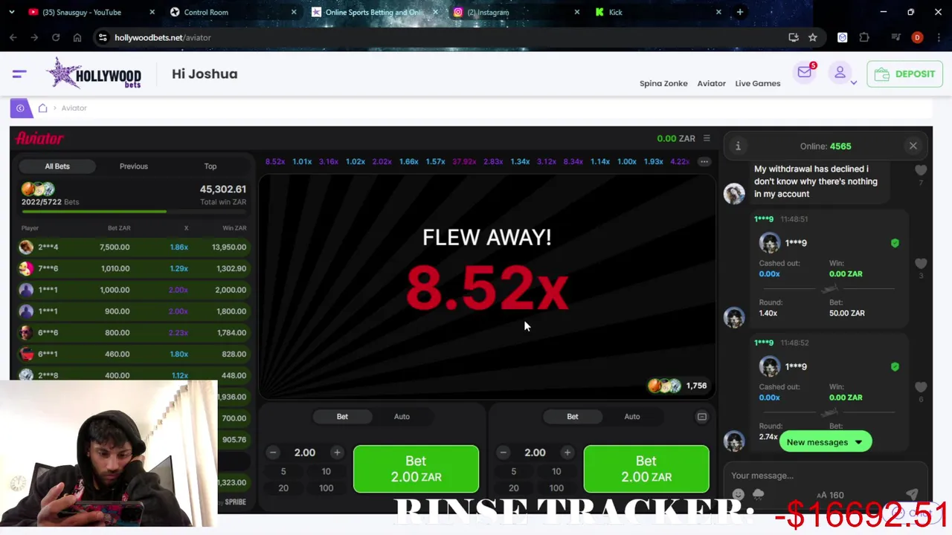Expand the account dropdown chevron
This screenshot has width=952, height=535.
854,82
